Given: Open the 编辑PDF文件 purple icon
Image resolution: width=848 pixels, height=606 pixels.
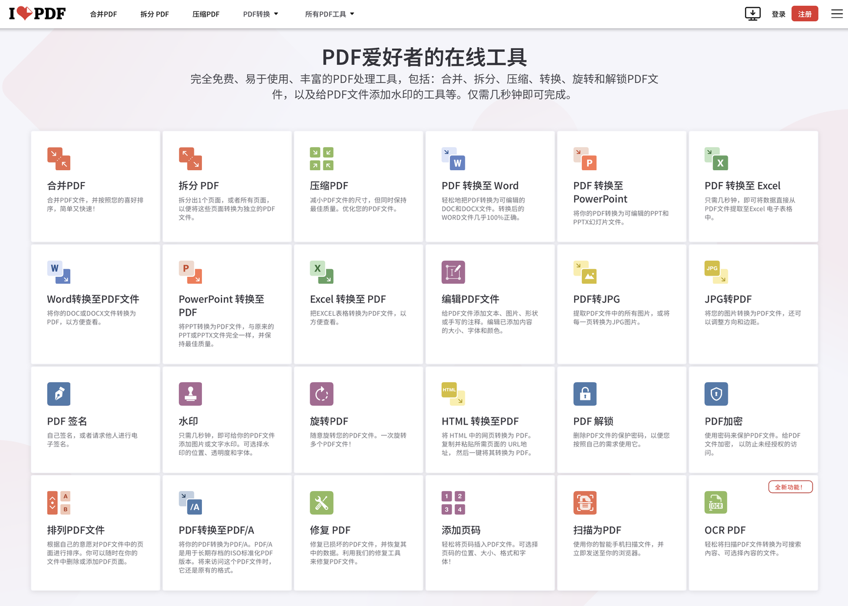Looking at the screenshot, I should (x=453, y=272).
